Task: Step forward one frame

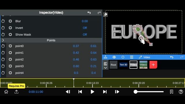Action: [x=117, y=92]
